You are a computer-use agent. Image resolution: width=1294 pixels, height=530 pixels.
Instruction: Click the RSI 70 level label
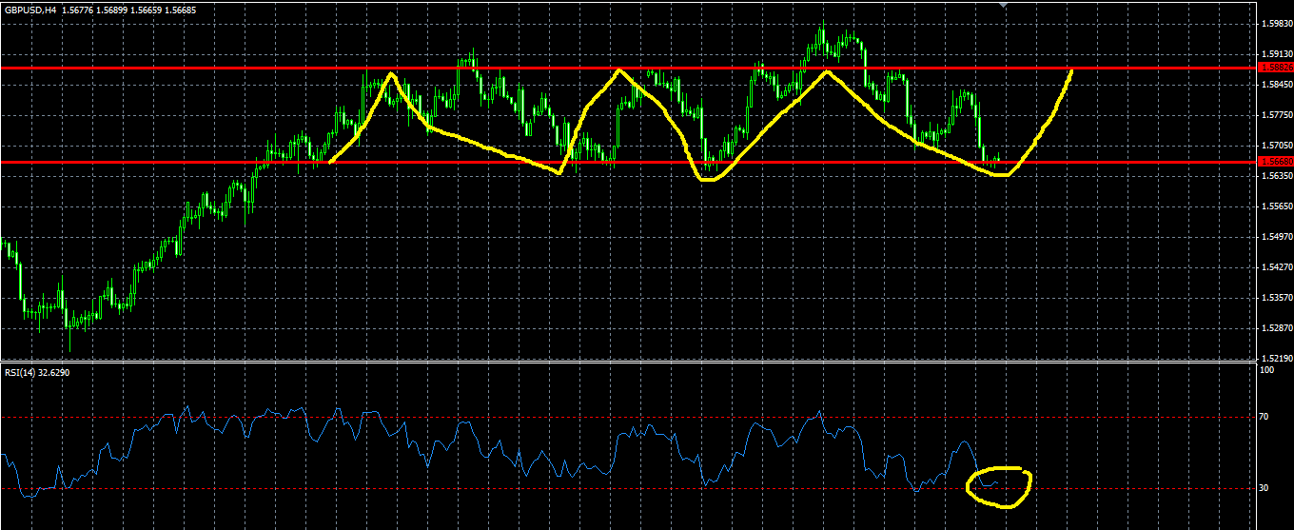[x=1265, y=417]
